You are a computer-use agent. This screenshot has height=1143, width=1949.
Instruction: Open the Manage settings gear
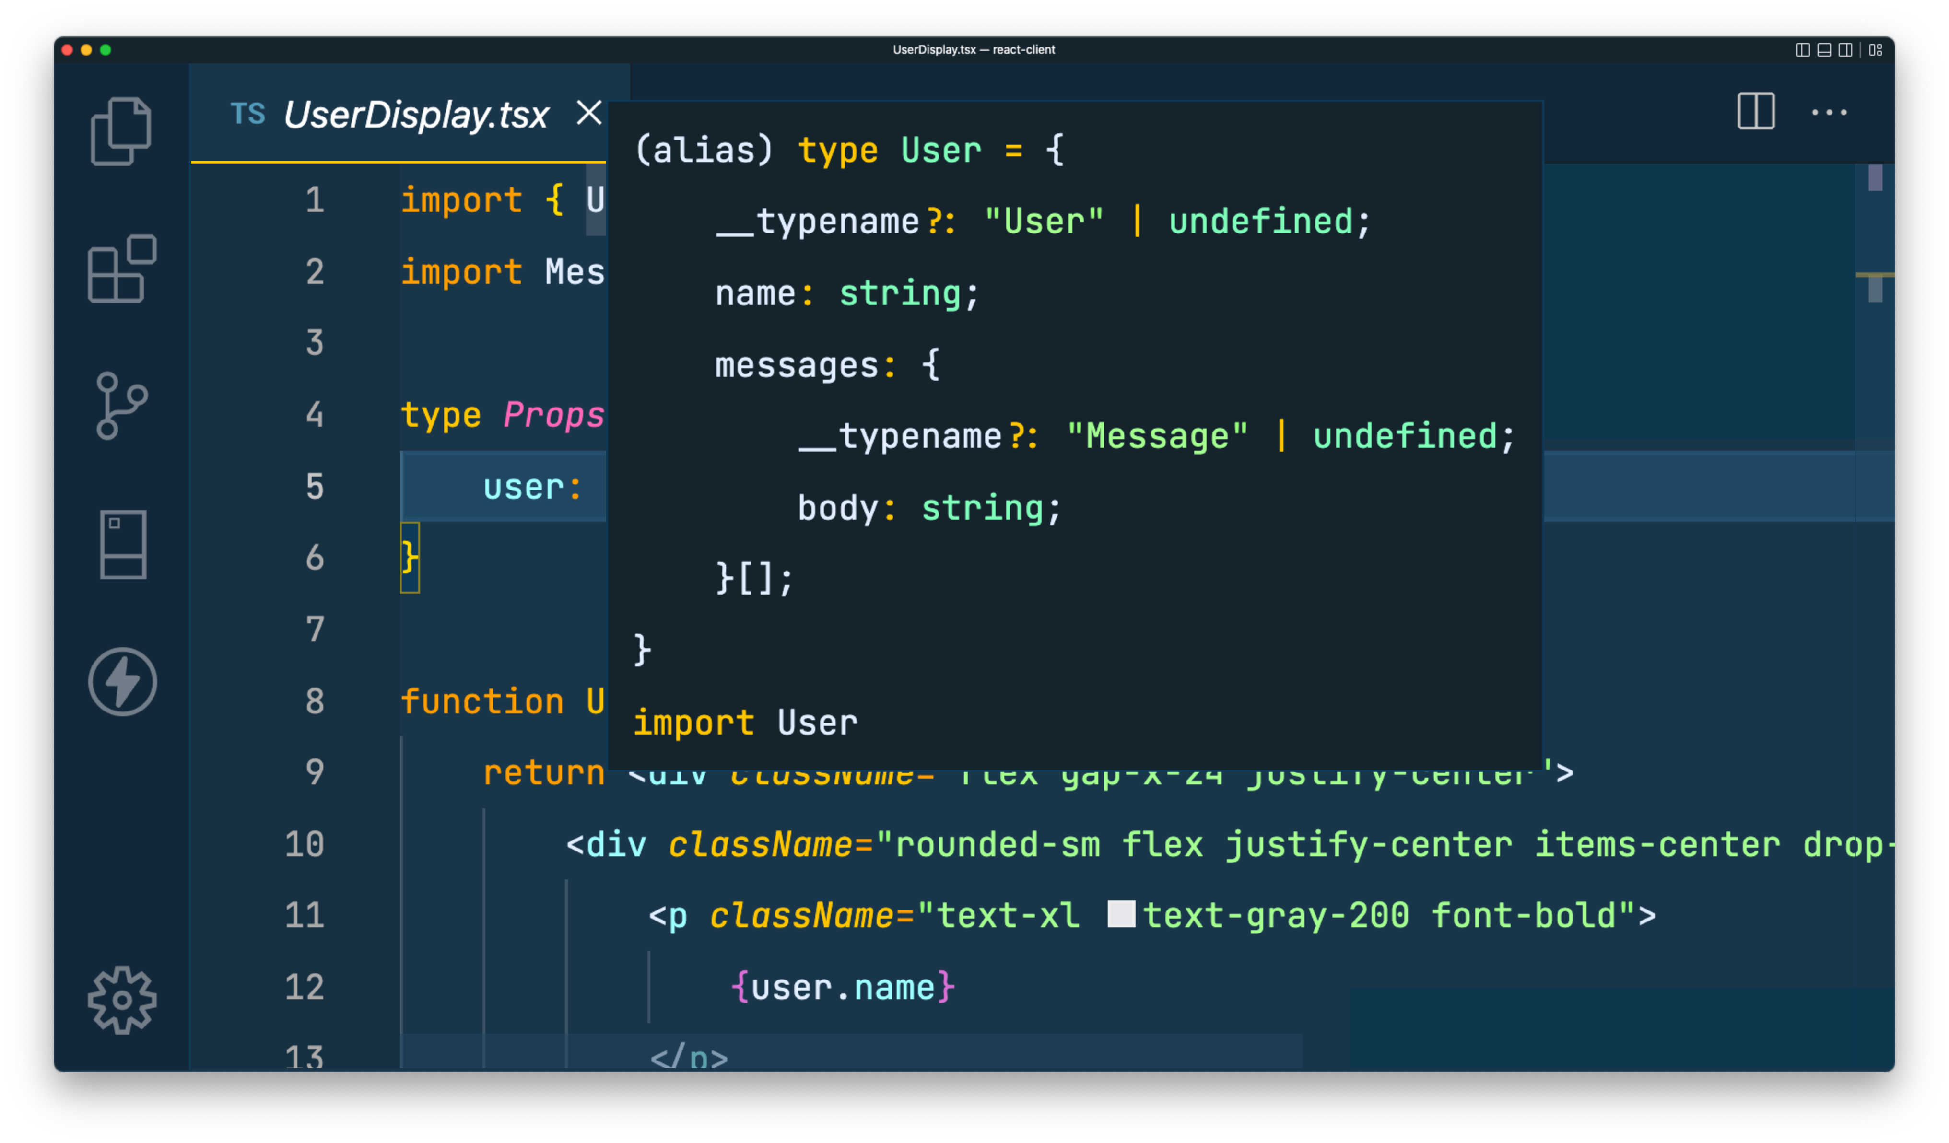pyautogui.click(x=122, y=1000)
